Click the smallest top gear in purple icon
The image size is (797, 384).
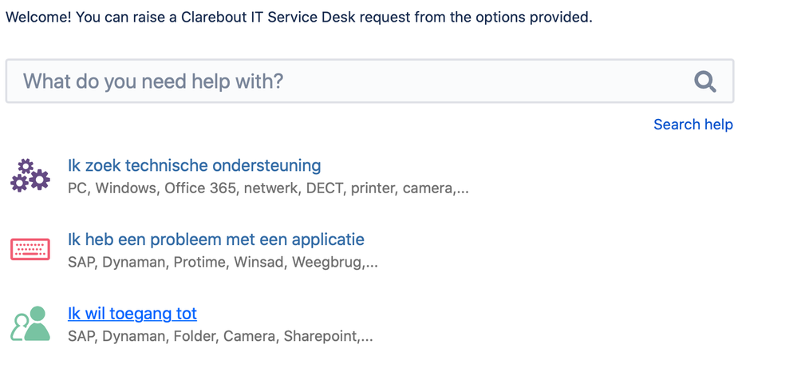[x=26, y=166]
